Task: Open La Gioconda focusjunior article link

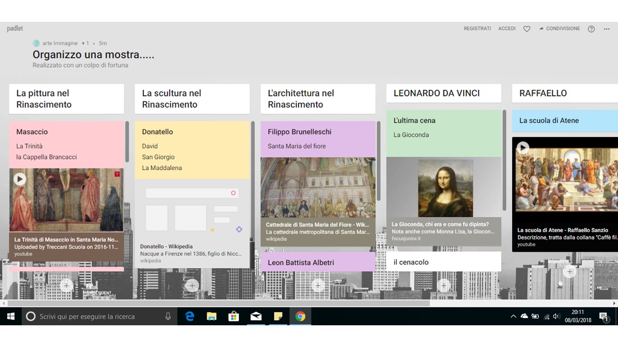Action: [x=444, y=232]
